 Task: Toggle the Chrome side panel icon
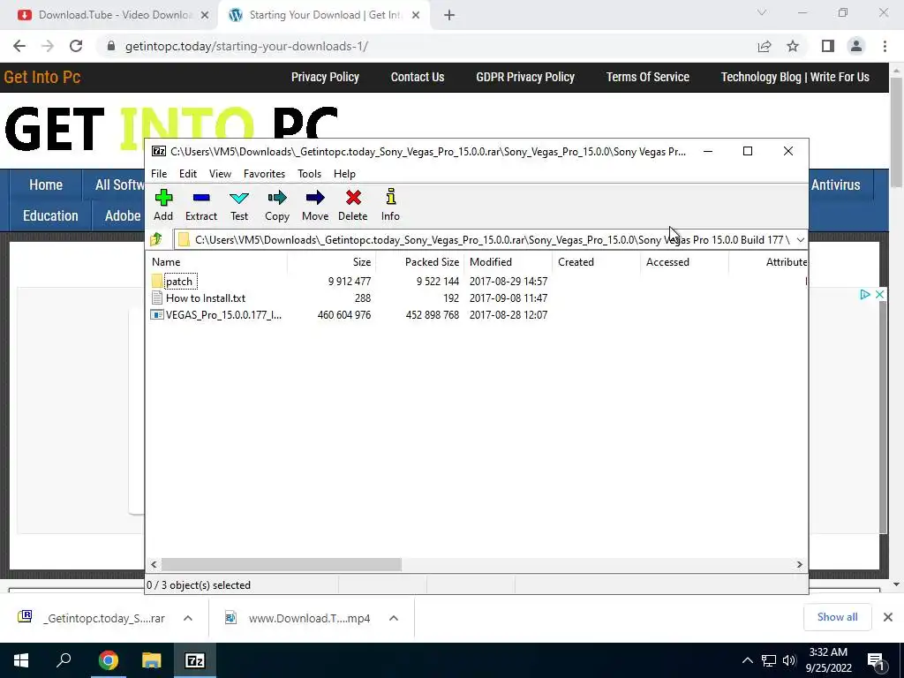coord(828,46)
